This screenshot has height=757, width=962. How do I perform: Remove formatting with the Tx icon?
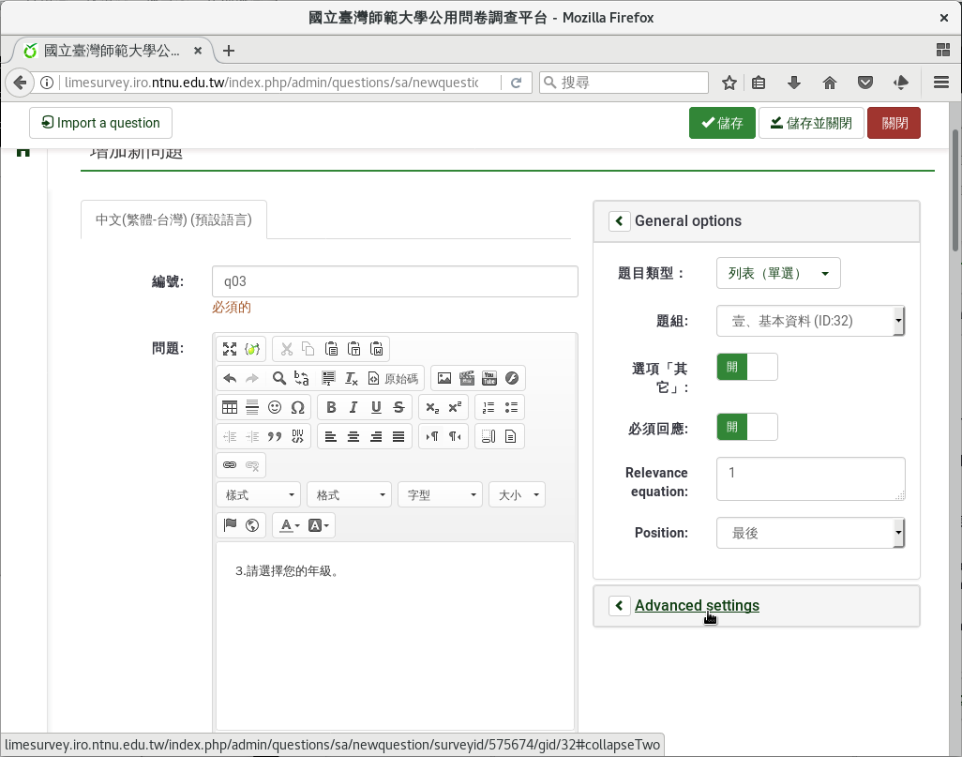click(351, 378)
